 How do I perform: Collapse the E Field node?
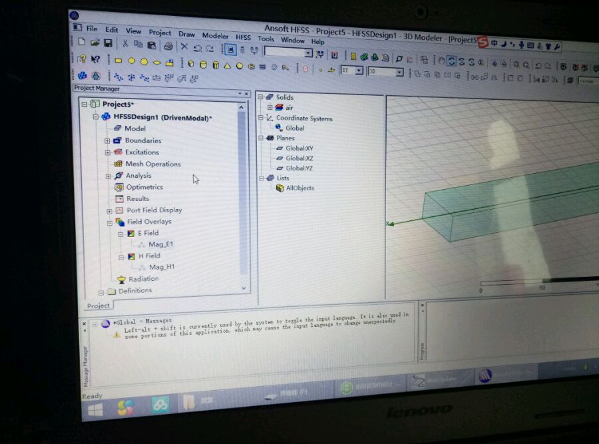pyautogui.click(x=120, y=234)
